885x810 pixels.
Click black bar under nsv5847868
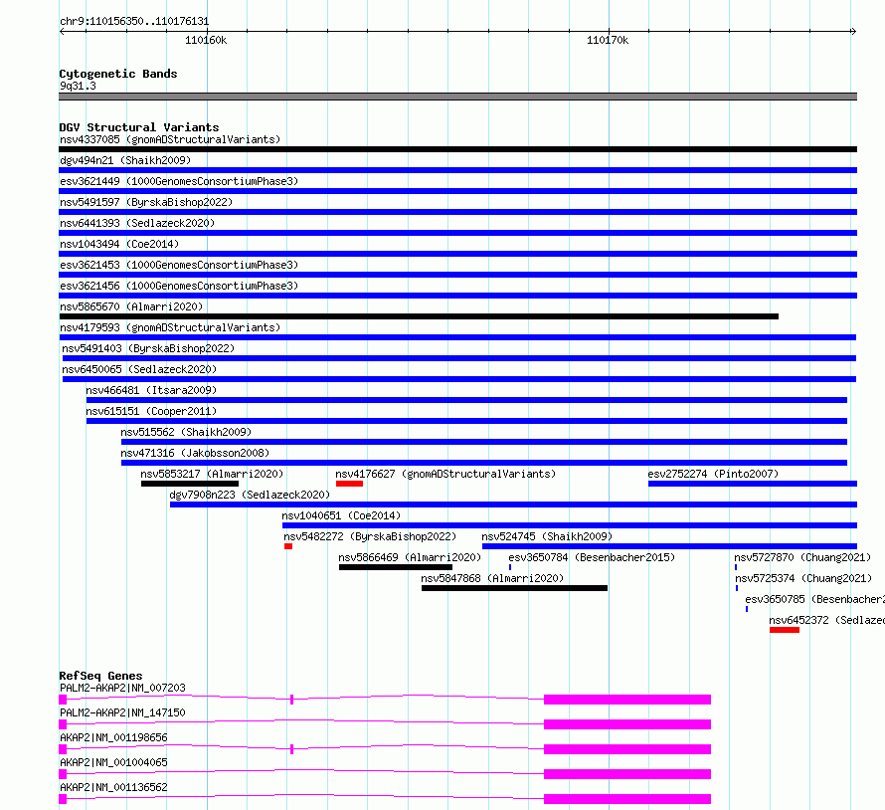(515, 588)
